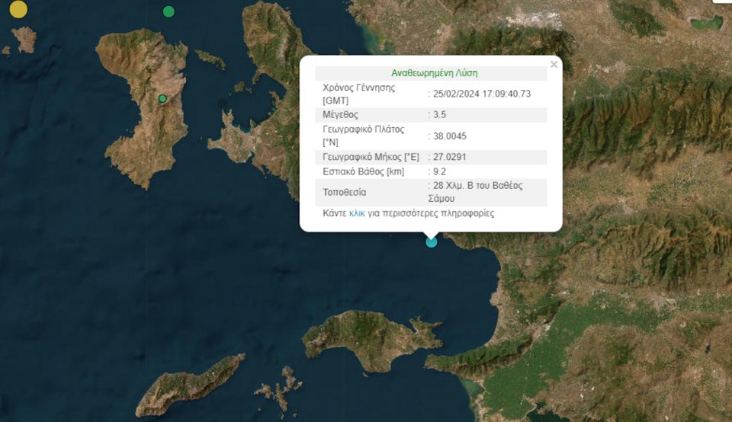Click the 'Χρόνος Γέννησης [GMT]' label
The width and height of the screenshot is (732, 422).
click(x=358, y=94)
